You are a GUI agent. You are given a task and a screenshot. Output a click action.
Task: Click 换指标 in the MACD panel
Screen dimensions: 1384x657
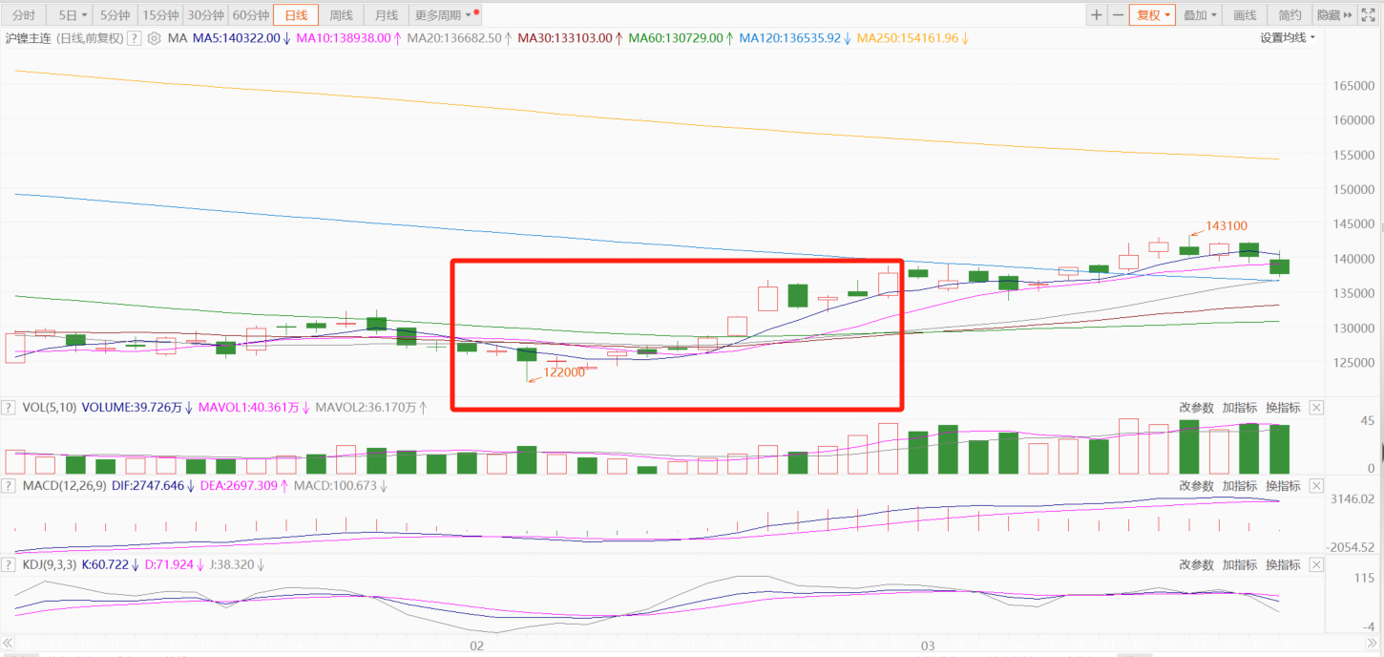[x=1283, y=486]
